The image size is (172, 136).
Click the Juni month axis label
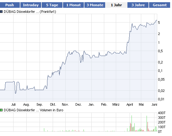coord(154,104)
